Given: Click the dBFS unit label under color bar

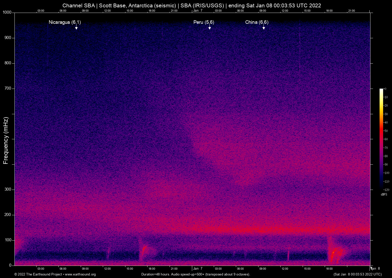Looking at the screenshot, I should [384, 194].
